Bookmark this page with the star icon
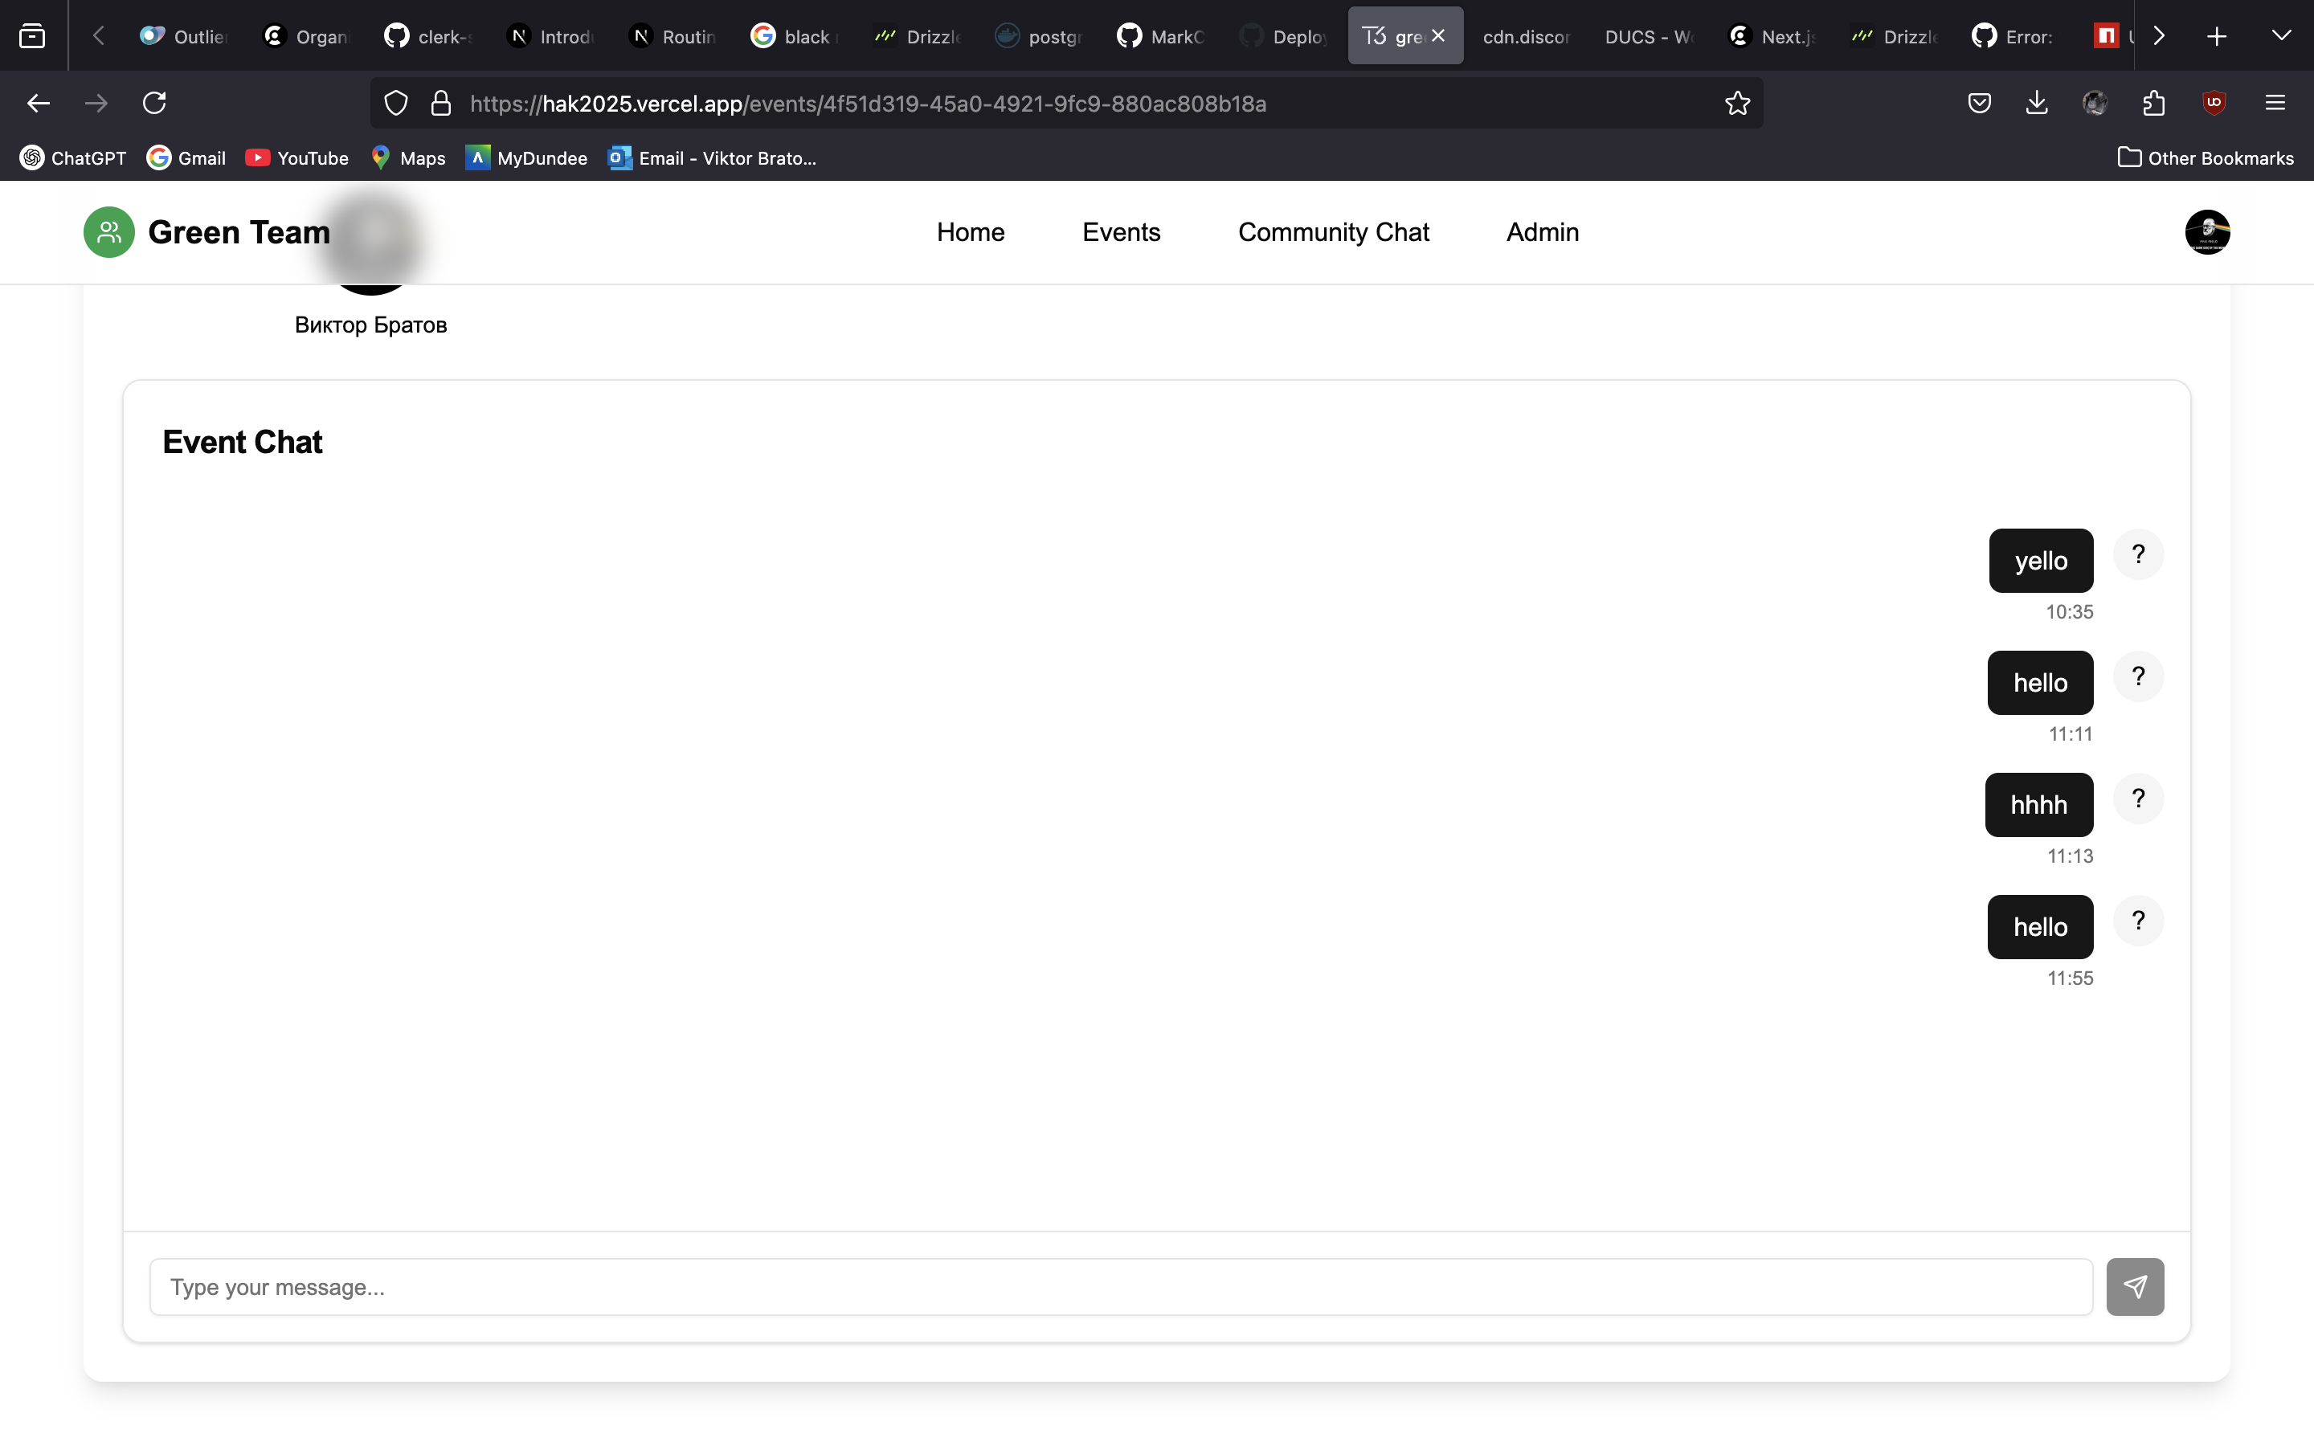2314x1446 pixels. pos(1737,104)
